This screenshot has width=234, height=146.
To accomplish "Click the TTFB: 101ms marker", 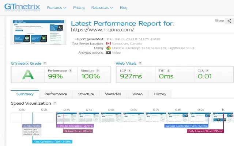I will coord(32,126).
